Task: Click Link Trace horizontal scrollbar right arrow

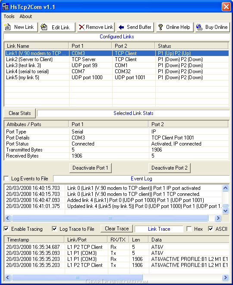Action: pyautogui.click(x=226, y=277)
